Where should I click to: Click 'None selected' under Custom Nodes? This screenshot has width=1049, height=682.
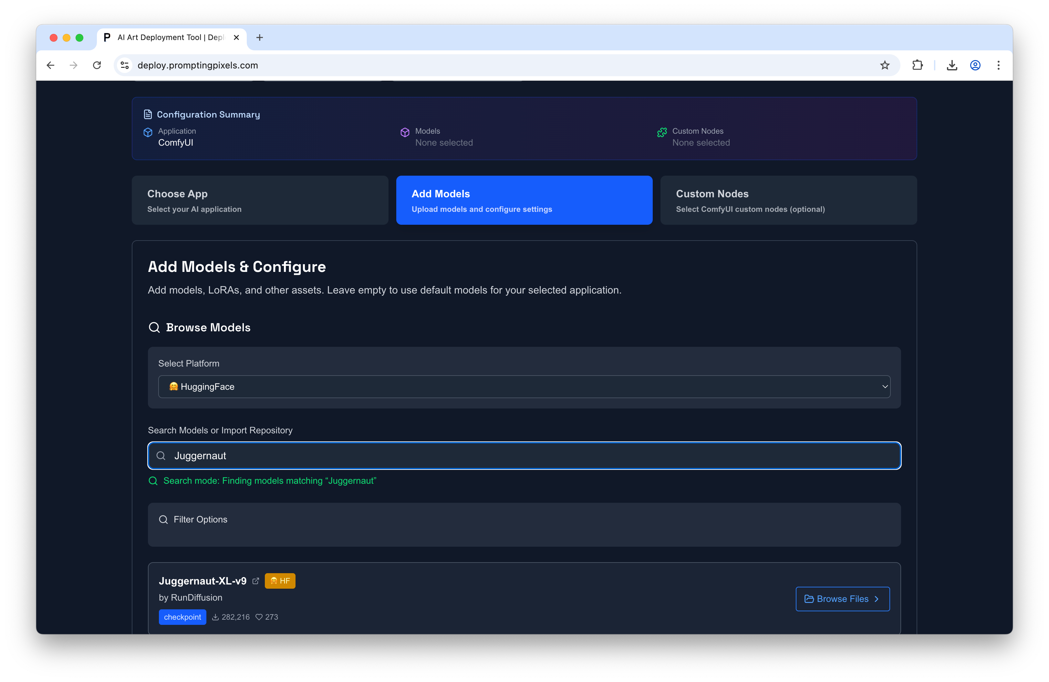pyautogui.click(x=701, y=142)
